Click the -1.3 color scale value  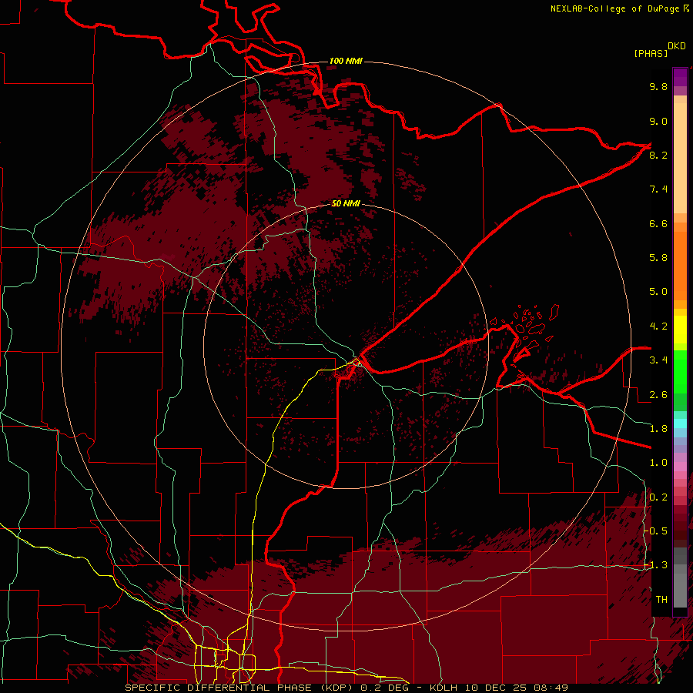click(x=655, y=565)
